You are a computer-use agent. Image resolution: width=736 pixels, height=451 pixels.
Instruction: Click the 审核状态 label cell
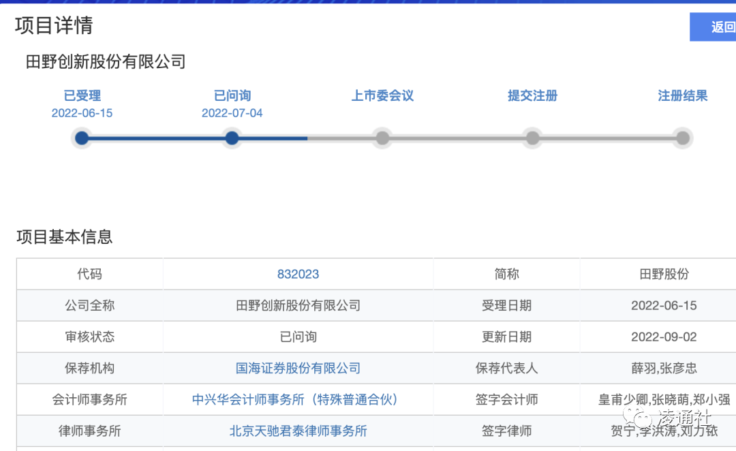tap(90, 337)
